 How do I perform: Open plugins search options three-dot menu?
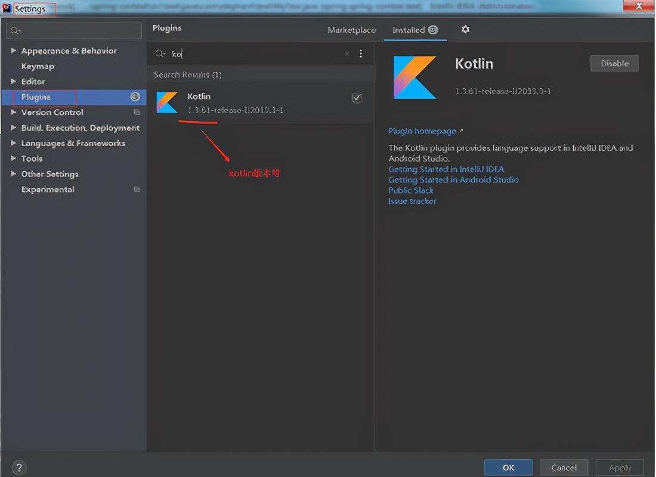click(x=361, y=54)
